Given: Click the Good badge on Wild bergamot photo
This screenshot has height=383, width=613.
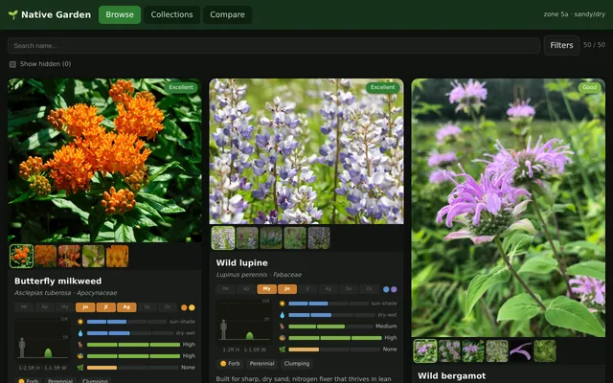Looking at the screenshot, I should click(590, 87).
